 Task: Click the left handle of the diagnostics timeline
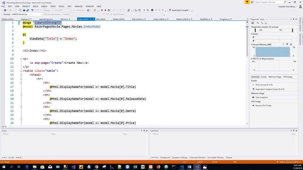[255, 30]
